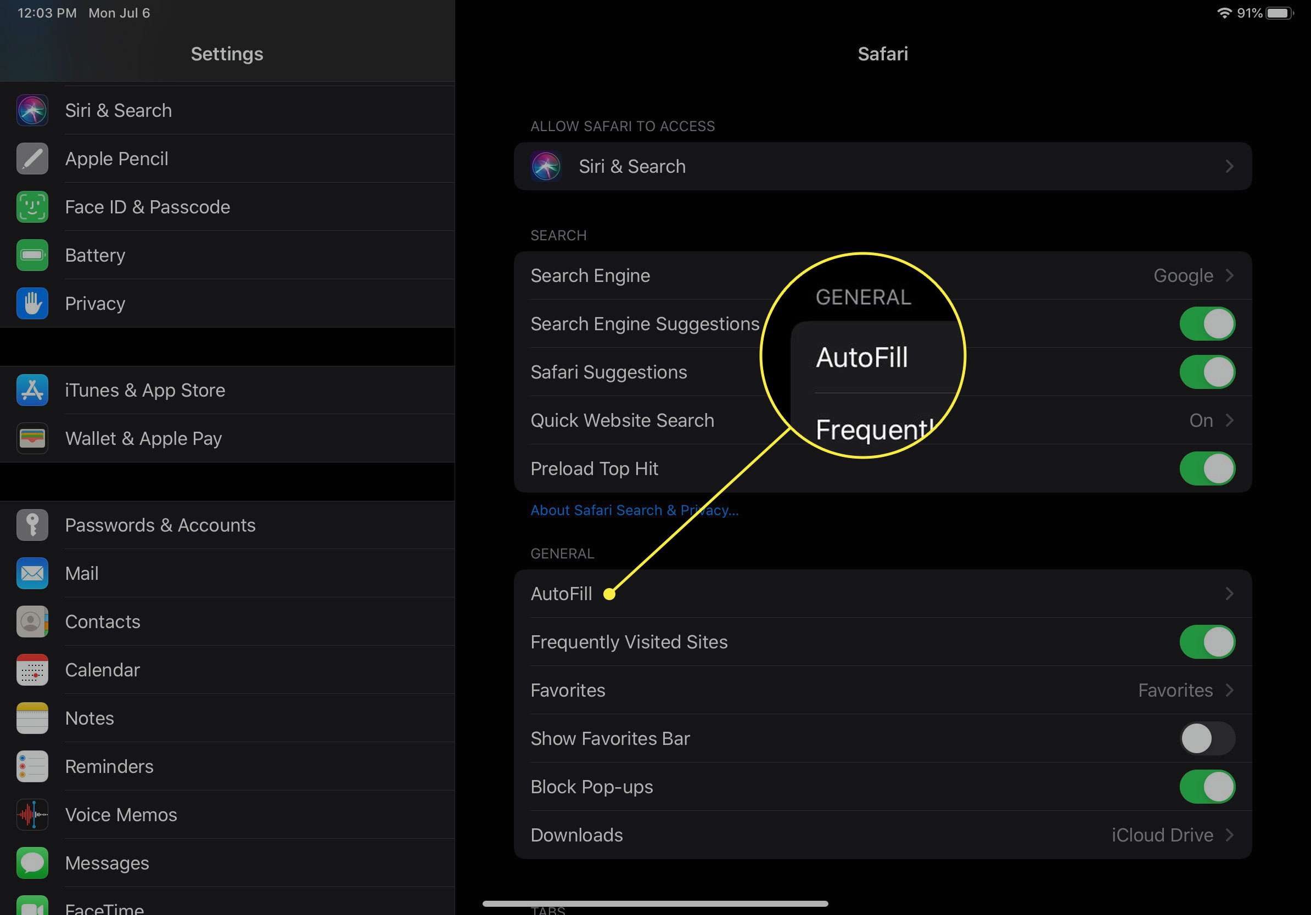The width and height of the screenshot is (1311, 915).
Task: Tap the Messages bubble icon
Action: [x=32, y=863]
